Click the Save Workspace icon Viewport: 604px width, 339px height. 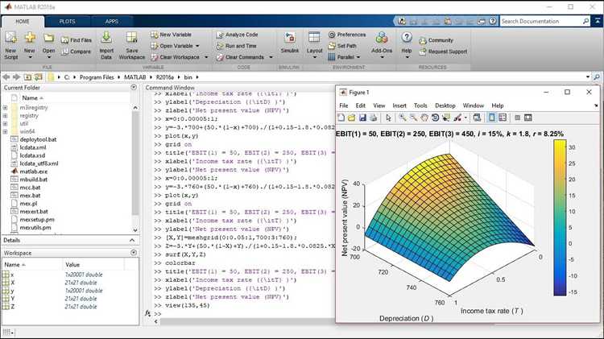pos(132,45)
